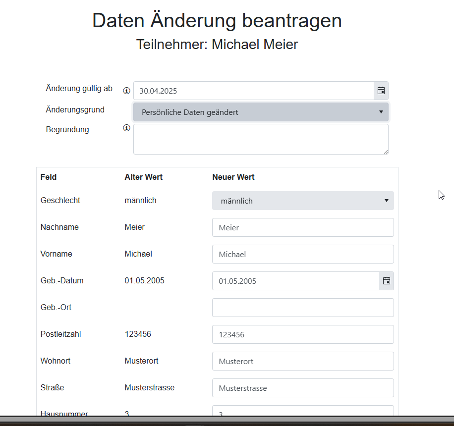The height and width of the screenshot is (426, 454).
Task: Show info icon next to Begründung
Action: [126, 128]
